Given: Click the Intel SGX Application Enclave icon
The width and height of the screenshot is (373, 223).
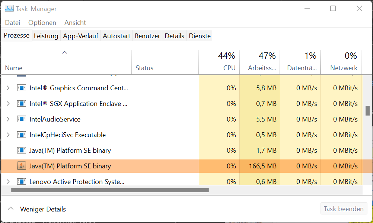Looking at the screenshot, I should [x=22, y=104].
